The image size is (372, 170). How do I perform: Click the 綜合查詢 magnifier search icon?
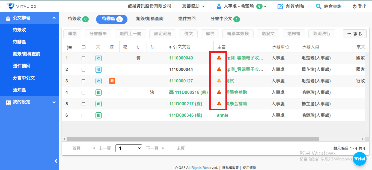click(x=318, y=6)
